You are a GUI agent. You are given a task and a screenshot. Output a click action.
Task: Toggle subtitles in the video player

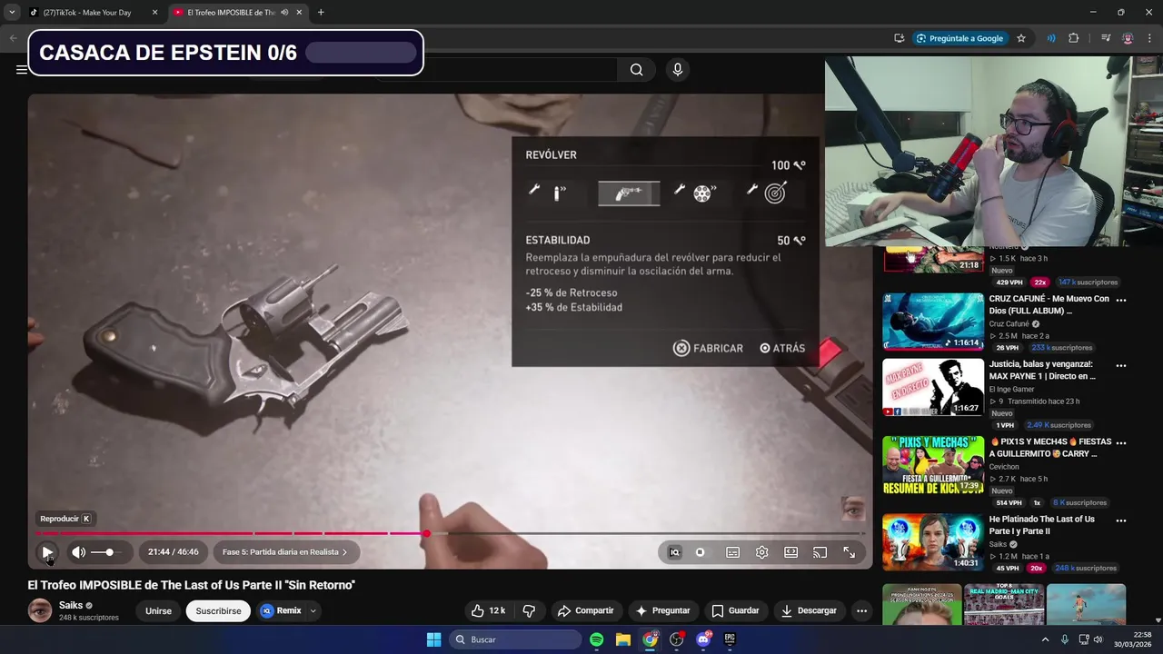point(732,552)
